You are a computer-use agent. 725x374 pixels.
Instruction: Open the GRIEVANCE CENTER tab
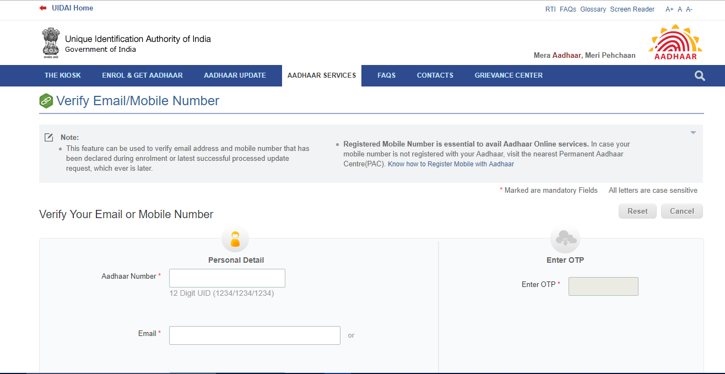tap(508, 75)
